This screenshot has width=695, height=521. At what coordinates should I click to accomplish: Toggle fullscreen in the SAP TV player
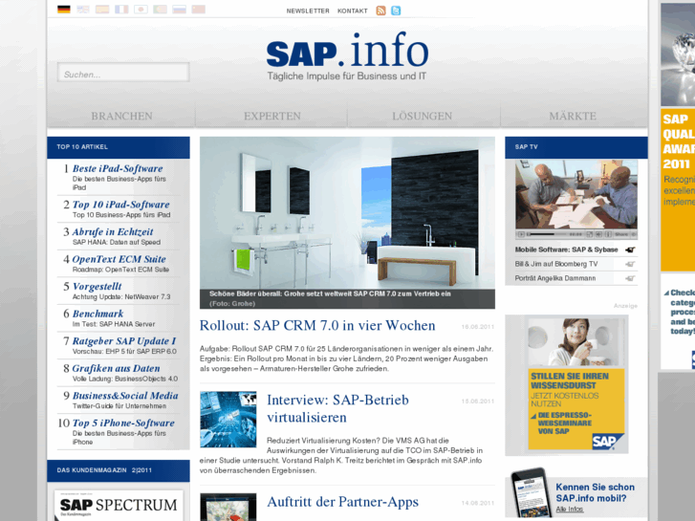(x=590, y=234)
